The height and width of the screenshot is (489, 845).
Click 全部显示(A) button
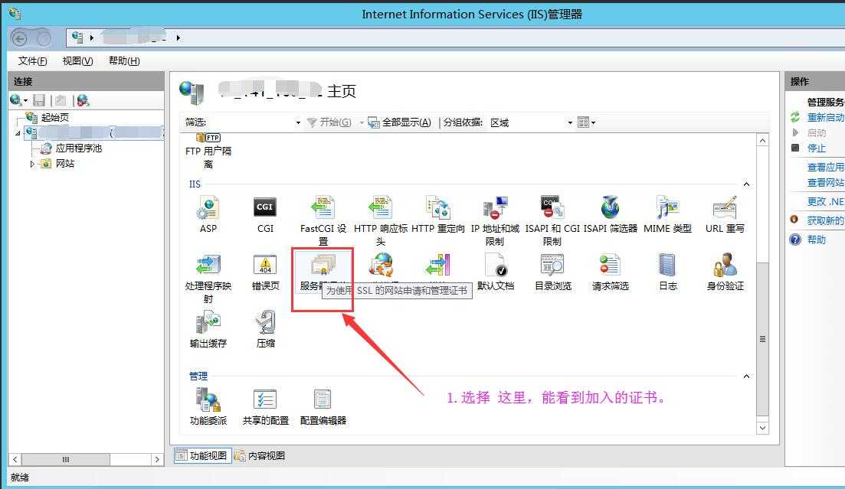(399, 122)
